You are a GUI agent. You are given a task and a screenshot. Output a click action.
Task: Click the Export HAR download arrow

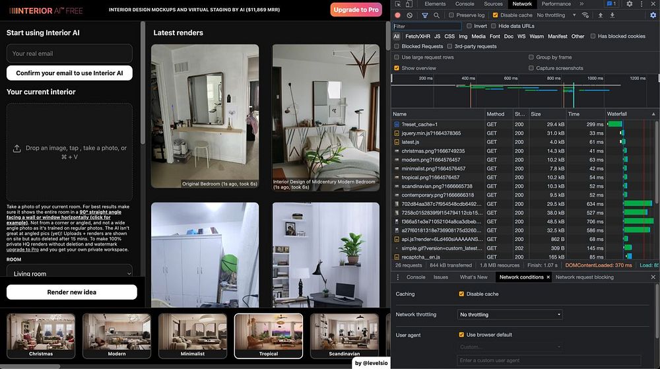point(612,15)
